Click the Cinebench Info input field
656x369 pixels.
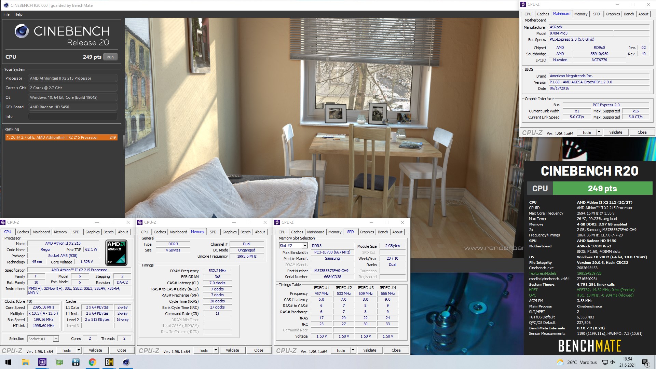73,117
